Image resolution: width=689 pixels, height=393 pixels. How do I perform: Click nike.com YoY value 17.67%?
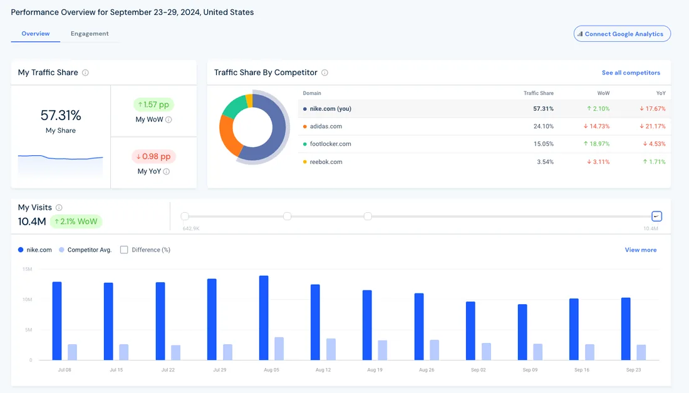pos(653,109)
